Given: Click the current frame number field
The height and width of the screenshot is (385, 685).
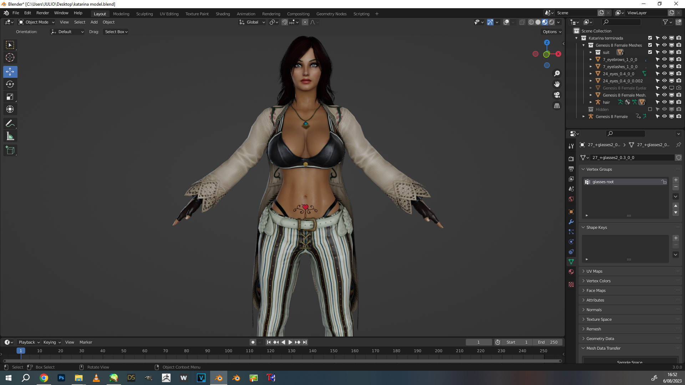Looking at the screenshot, I should (x=478, y=342).
